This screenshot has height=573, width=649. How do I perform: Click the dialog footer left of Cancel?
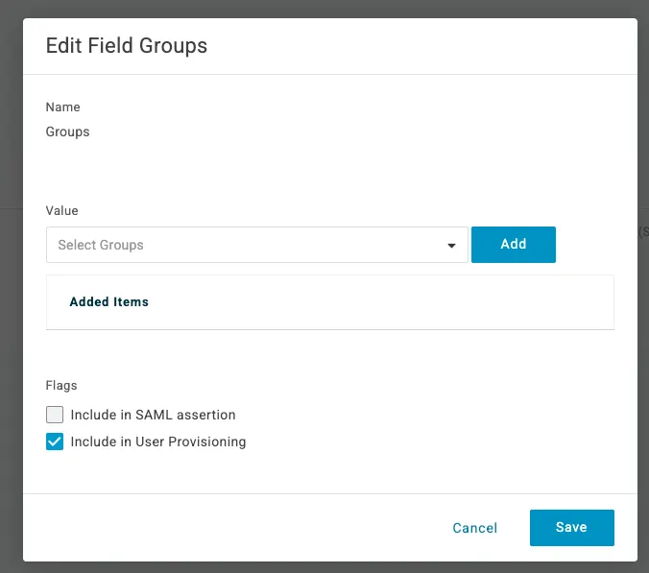[x=240, y=528]
